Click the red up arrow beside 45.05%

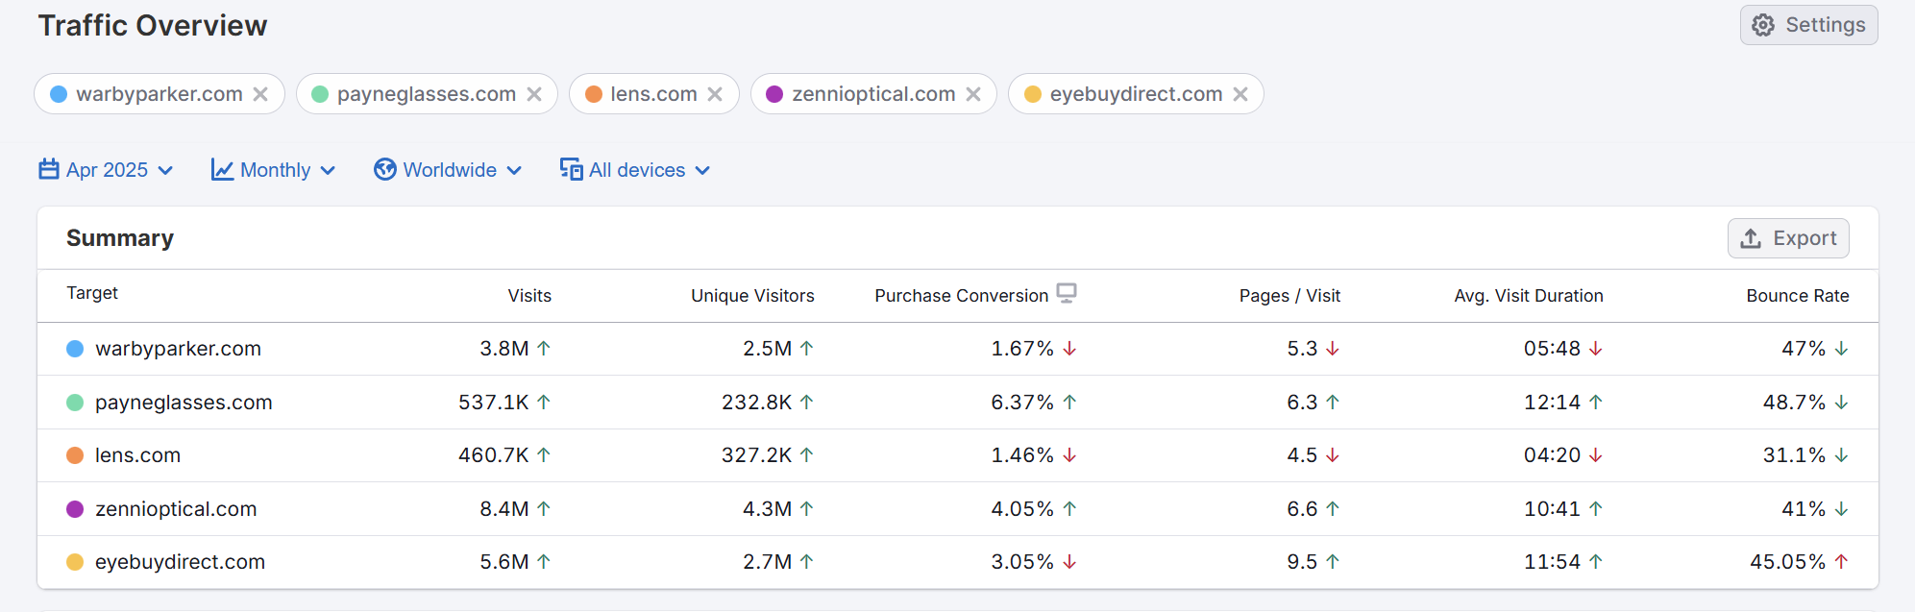click(x=1841, y=562)
